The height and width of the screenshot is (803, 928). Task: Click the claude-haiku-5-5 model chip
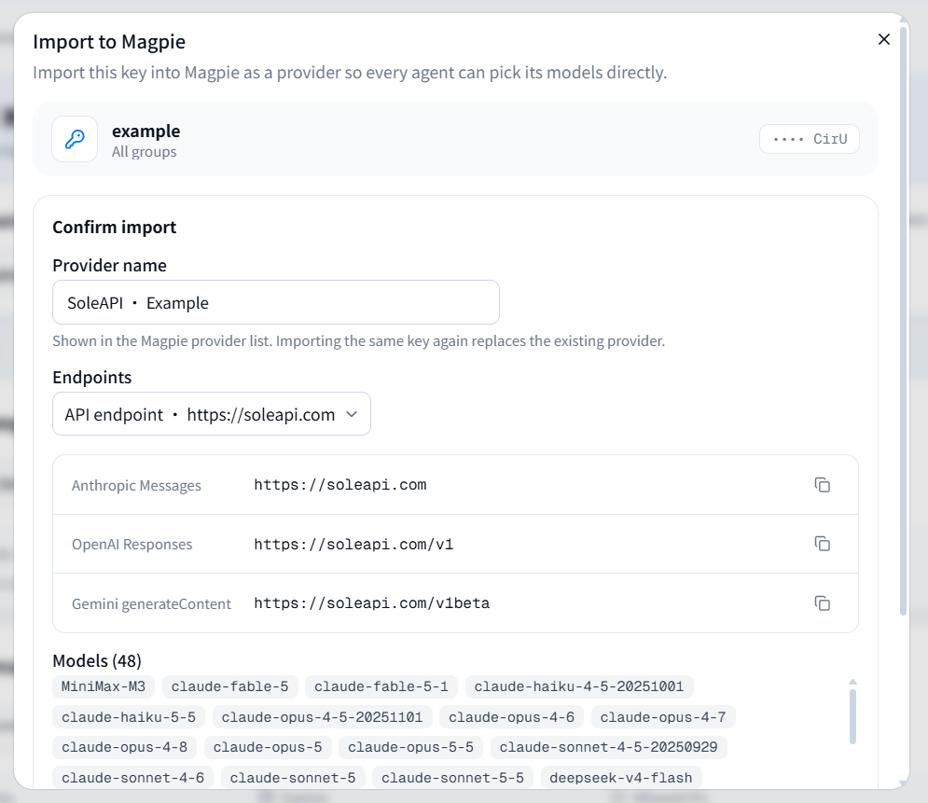129,717
